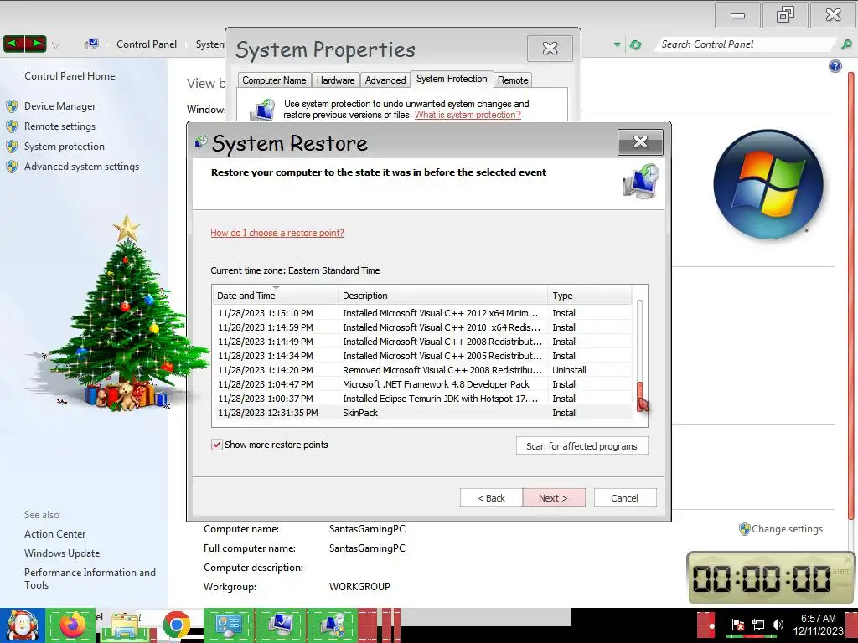Screen dimensions: 858x643
Task: Click shield icon next to Remote settings
Action: pos(12,126)
